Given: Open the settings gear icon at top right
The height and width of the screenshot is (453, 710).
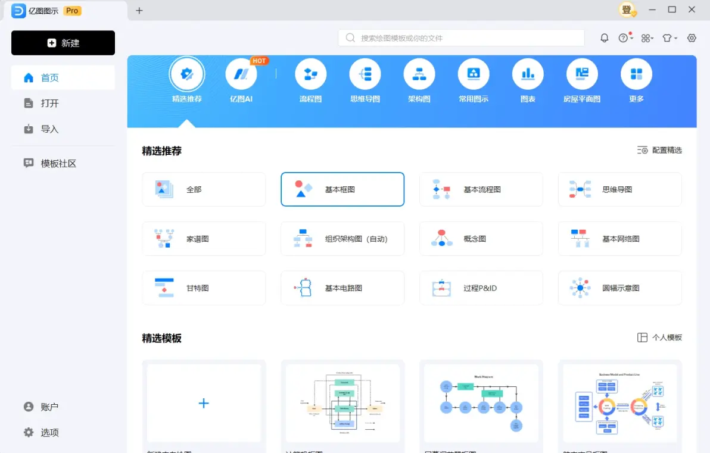Looking at the screenshot, I should click(x=692, y=38).
